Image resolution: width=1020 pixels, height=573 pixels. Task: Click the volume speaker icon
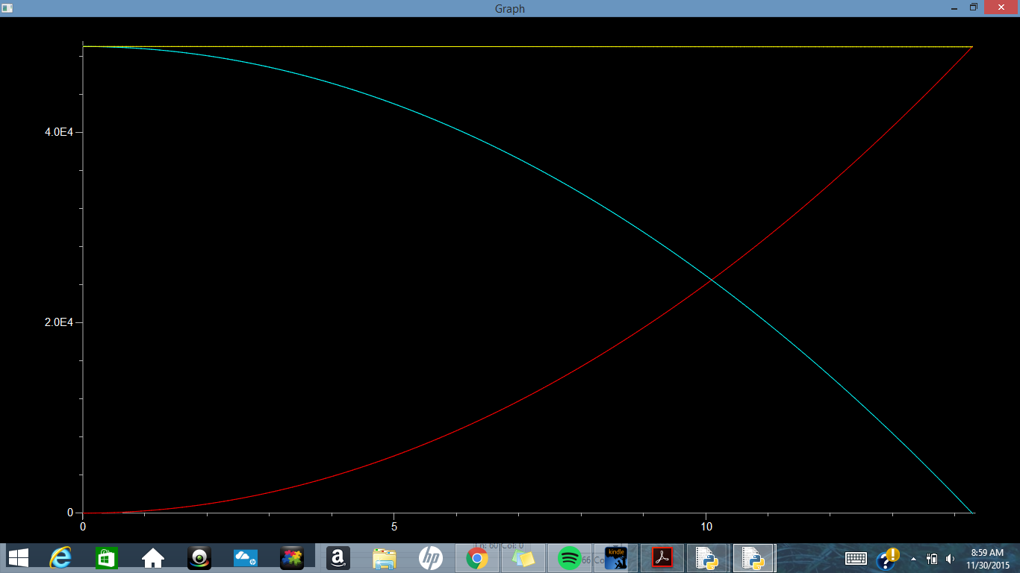(x=950, y=558)
